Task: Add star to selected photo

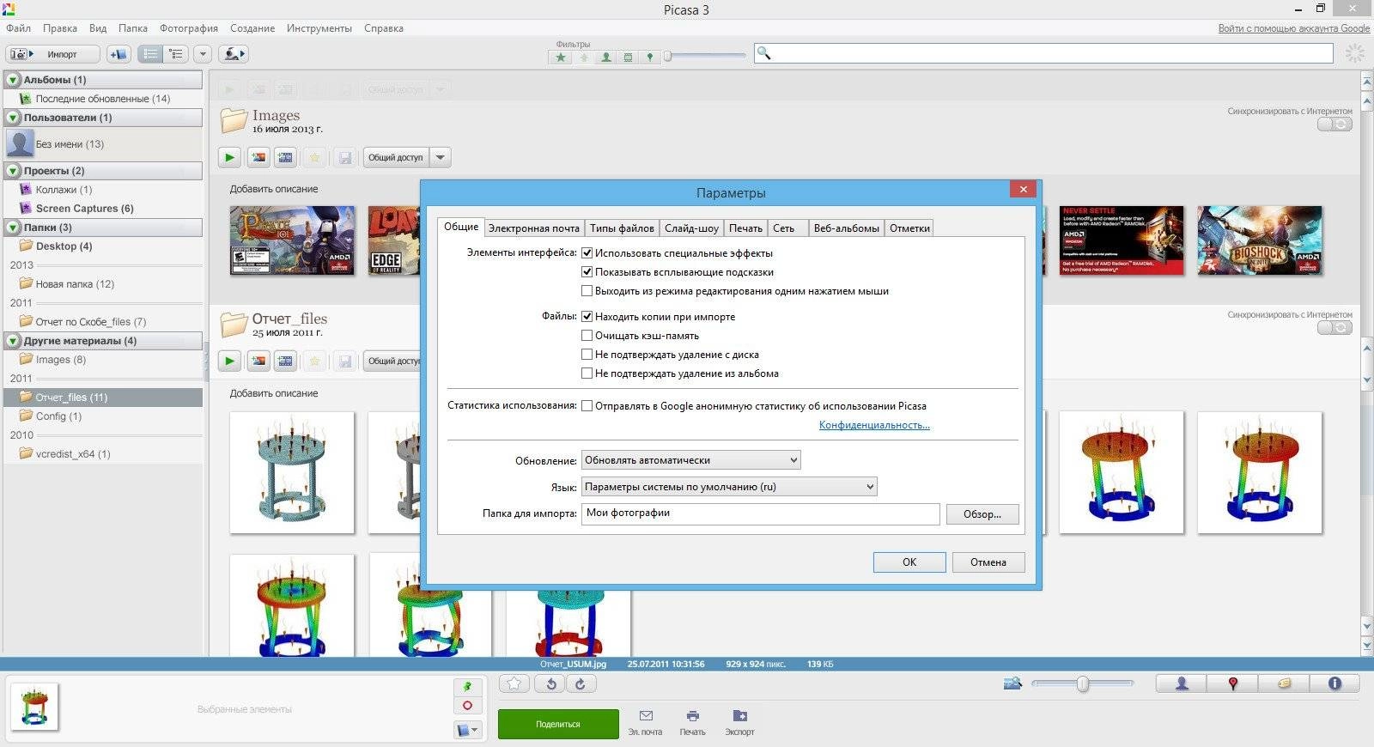Action: (x=514, y=683)
